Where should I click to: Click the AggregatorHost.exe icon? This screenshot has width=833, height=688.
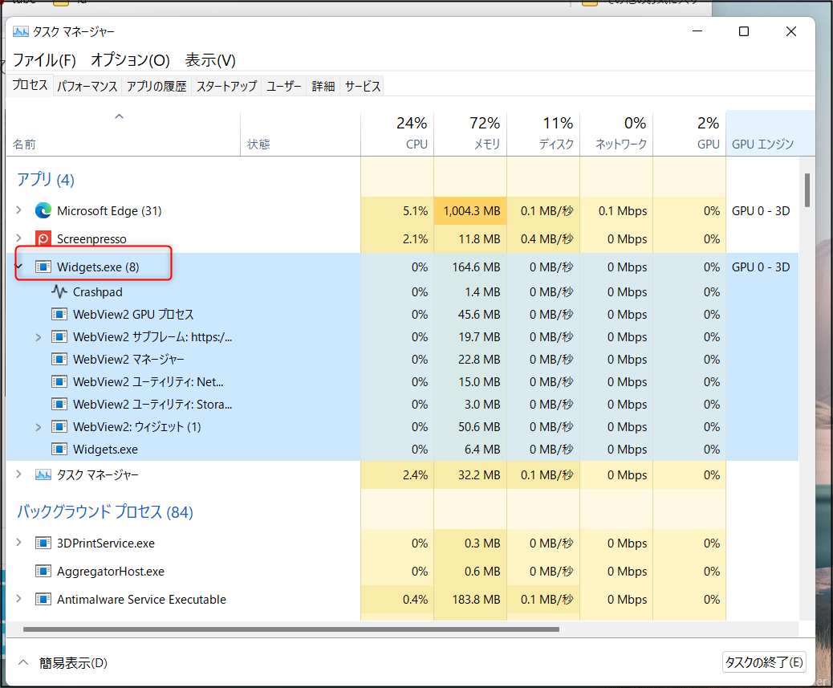43,571
